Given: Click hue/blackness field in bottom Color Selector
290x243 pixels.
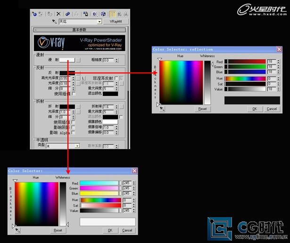Looking at the screenshot, I should (x=37, y=204).
